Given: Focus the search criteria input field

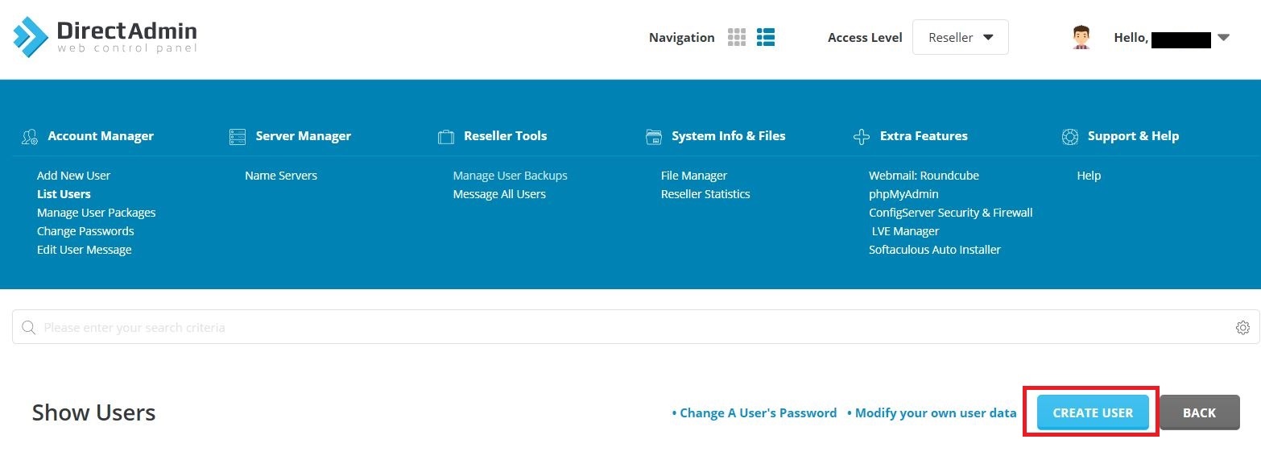Looking at the screenshot, I should [636, 327].
